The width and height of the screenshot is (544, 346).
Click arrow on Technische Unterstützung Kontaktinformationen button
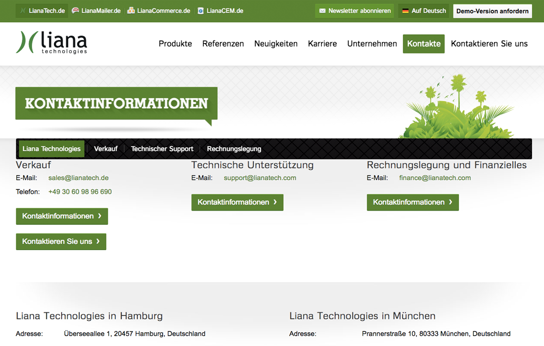[275, 202]
